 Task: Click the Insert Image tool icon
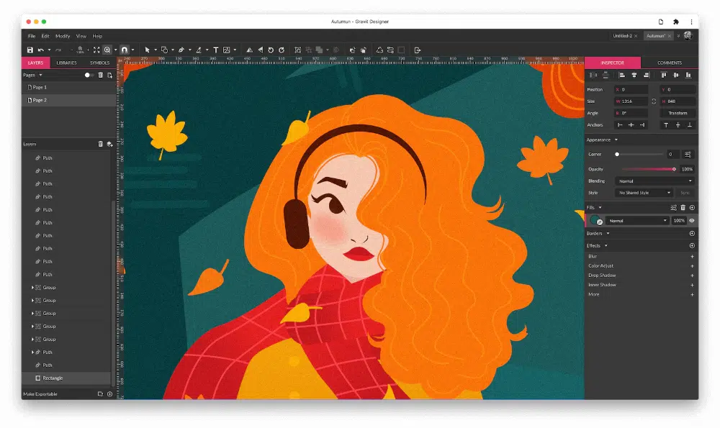tap(226, 50)
